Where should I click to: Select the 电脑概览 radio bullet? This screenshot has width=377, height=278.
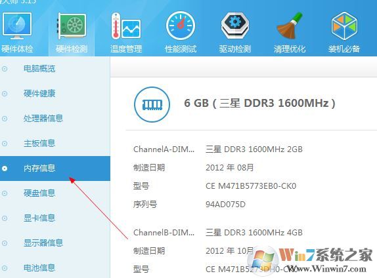coord(5,69)
